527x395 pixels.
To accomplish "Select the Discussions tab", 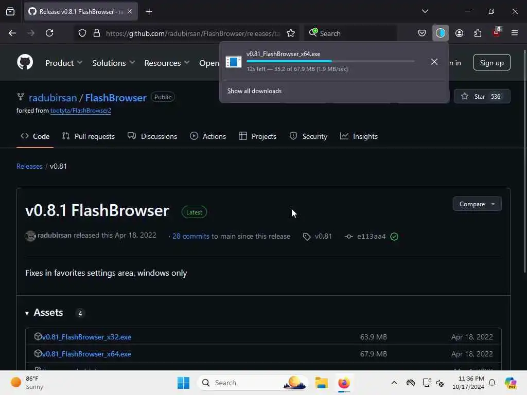I will [x=152, y=136].
